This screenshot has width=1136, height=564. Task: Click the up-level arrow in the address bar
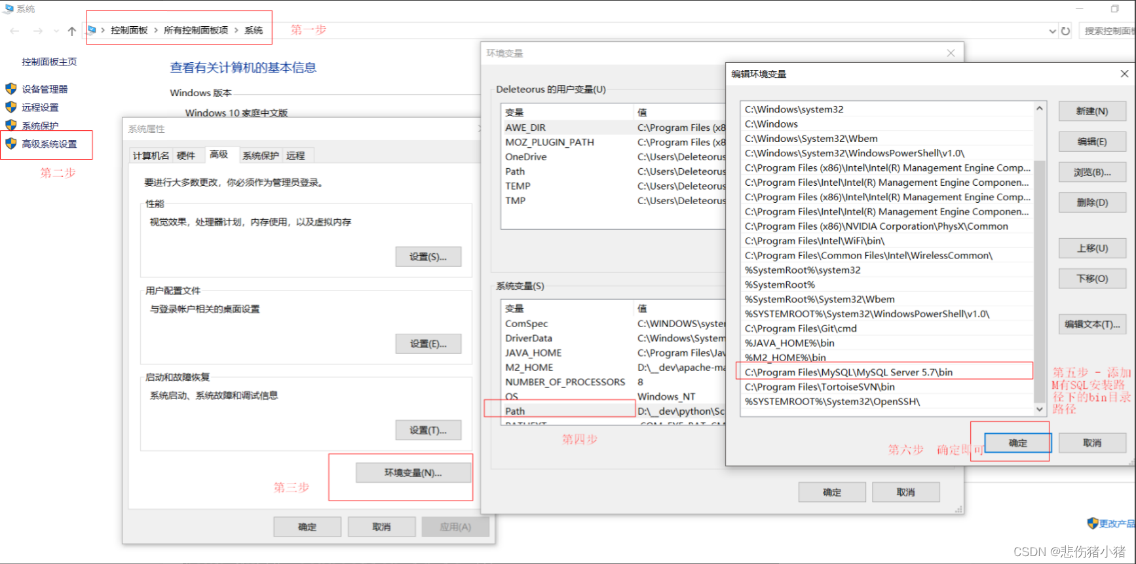[72, 31]
